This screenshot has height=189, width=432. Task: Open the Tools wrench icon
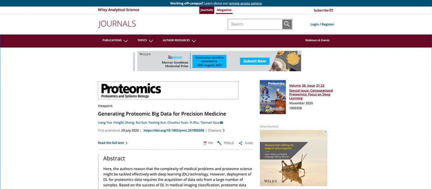tap(219, 143)
